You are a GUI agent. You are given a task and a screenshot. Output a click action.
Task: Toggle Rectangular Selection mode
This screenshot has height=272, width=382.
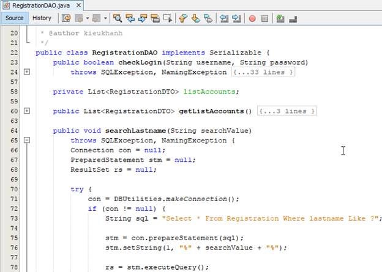point(168,18)
